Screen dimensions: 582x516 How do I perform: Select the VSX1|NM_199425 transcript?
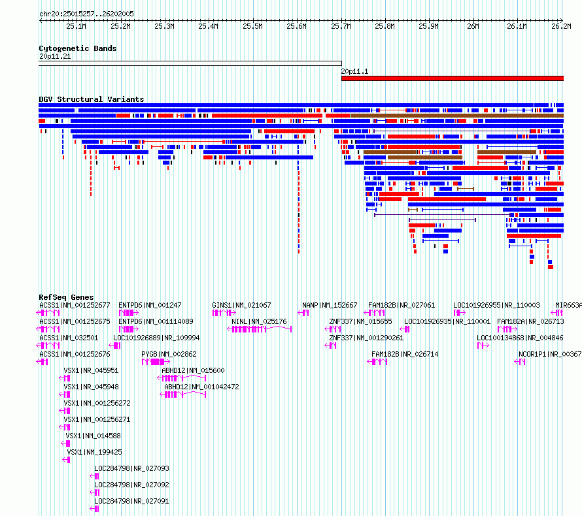point(94,452)
